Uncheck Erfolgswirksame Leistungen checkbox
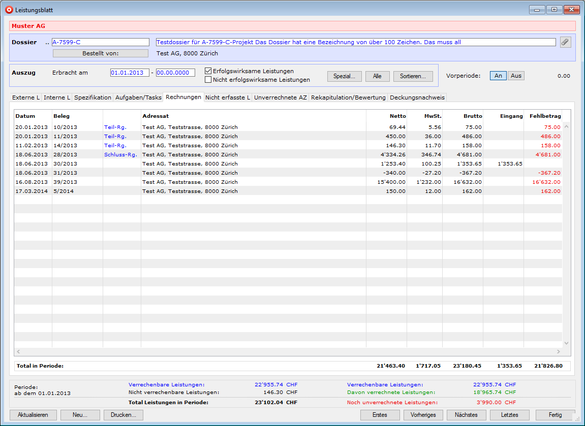The height and width of the screenshot is (426, 585). [208, 71]
